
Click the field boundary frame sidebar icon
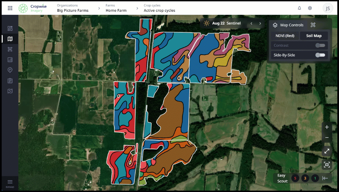pos(10,49)
